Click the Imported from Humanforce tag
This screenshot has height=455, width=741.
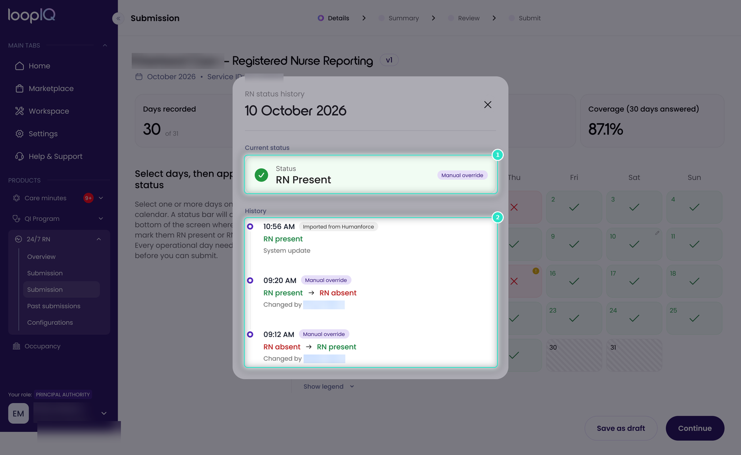tap(338, 226)
